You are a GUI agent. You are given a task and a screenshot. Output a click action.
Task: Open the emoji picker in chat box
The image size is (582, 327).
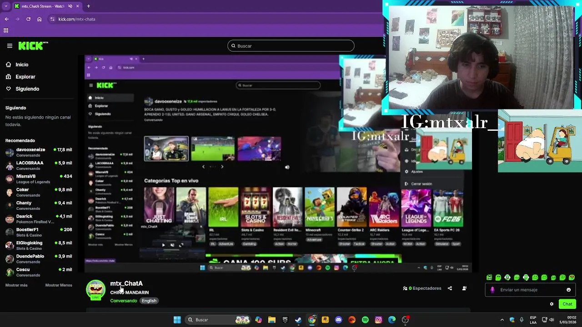pyautogui.click(x=568, y=290)
